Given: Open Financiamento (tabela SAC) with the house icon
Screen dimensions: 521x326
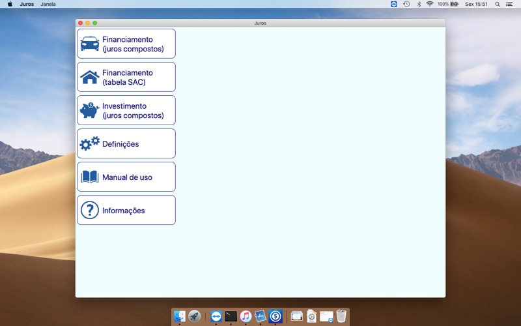Looking at the screenshot, I should click(126, 77).
